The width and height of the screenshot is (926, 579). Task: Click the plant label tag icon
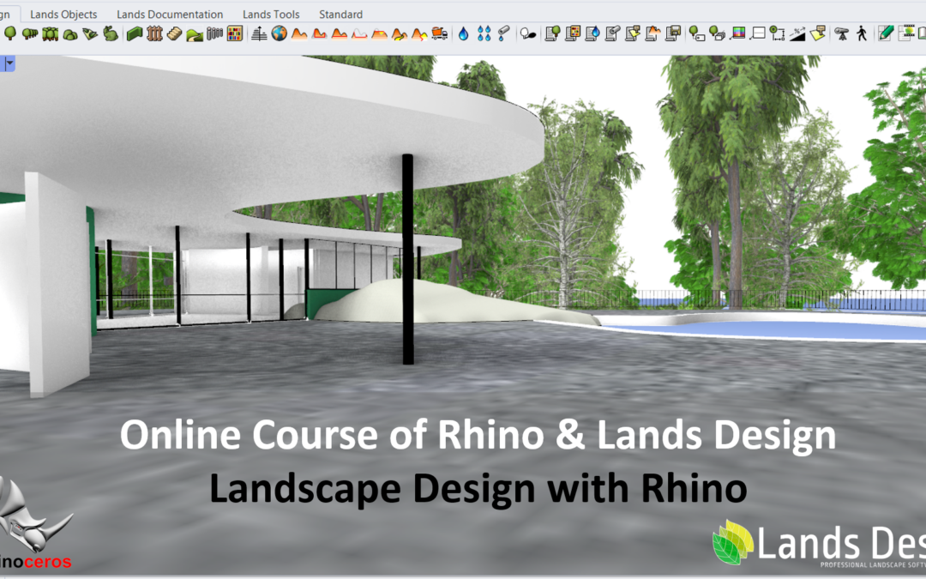click(x=697, y=33)
